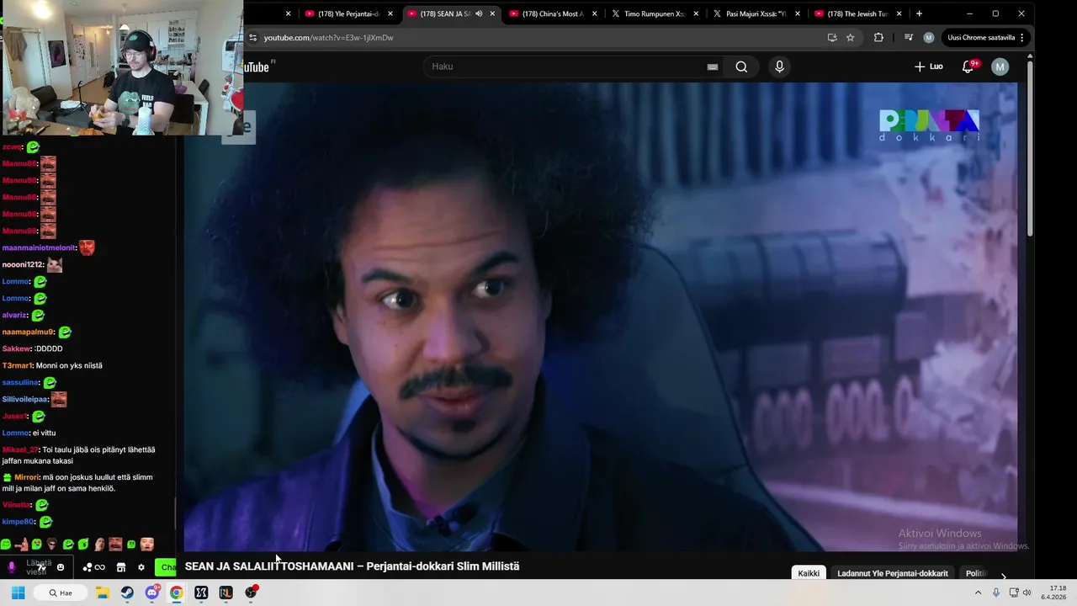Open the volume control in tray
Image resolution: width=1077 pixels, height=606 pixels.
click(x=1027, y=593)
